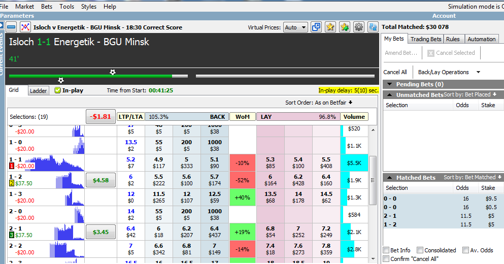This screenshot has height=264, width=504.
Task: Open the Market menu
Action: pos(24,7)
